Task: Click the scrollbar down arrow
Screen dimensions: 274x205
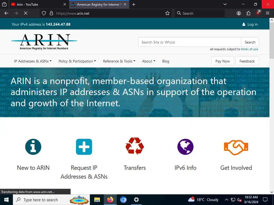Action: (272, 192)
